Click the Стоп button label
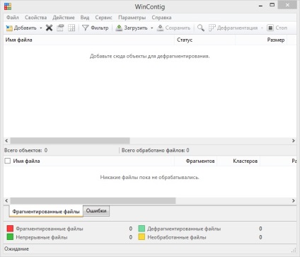The height and width of the screenshot is (257, 300). click(x=282, y=28)
